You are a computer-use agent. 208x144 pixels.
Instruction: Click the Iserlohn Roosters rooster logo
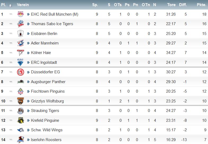click(20, 139)
